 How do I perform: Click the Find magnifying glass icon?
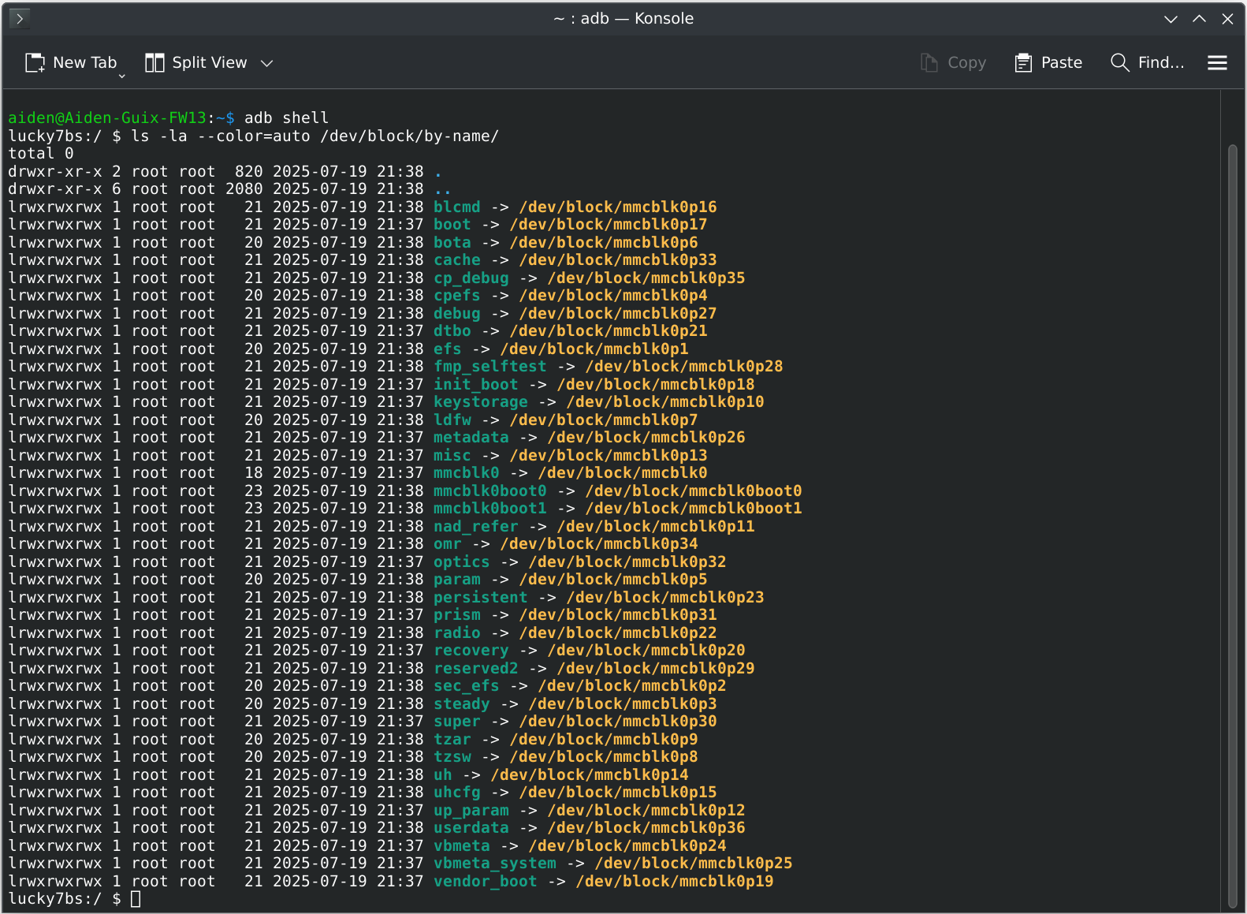tap(1119, 62)
